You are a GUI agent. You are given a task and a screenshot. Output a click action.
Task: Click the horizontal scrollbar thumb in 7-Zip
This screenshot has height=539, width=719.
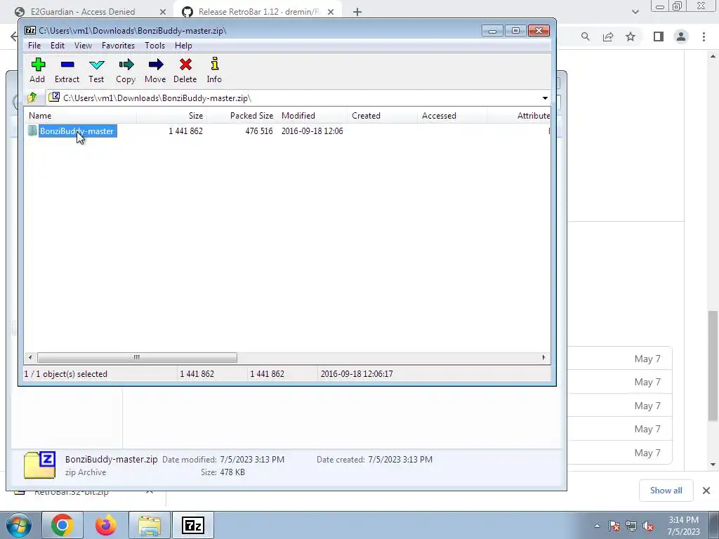[x=137, y=357]
